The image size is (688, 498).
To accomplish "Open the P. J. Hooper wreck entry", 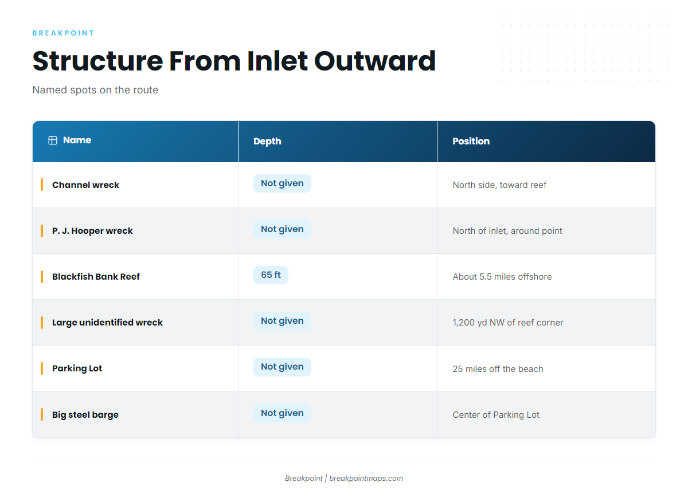I will coord(92,231).
